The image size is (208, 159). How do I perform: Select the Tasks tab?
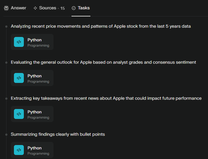point(81,8)
